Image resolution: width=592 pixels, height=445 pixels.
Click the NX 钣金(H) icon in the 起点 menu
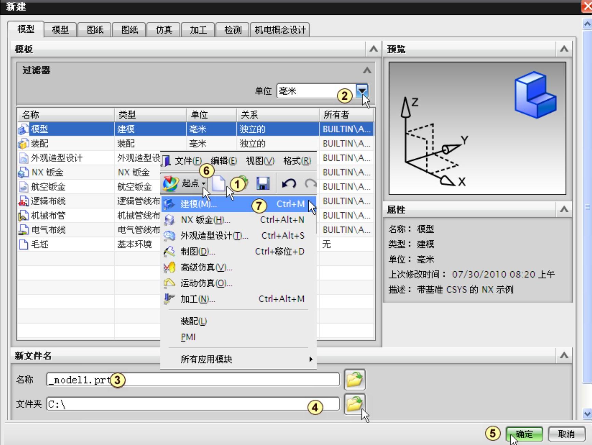point(169,220)
